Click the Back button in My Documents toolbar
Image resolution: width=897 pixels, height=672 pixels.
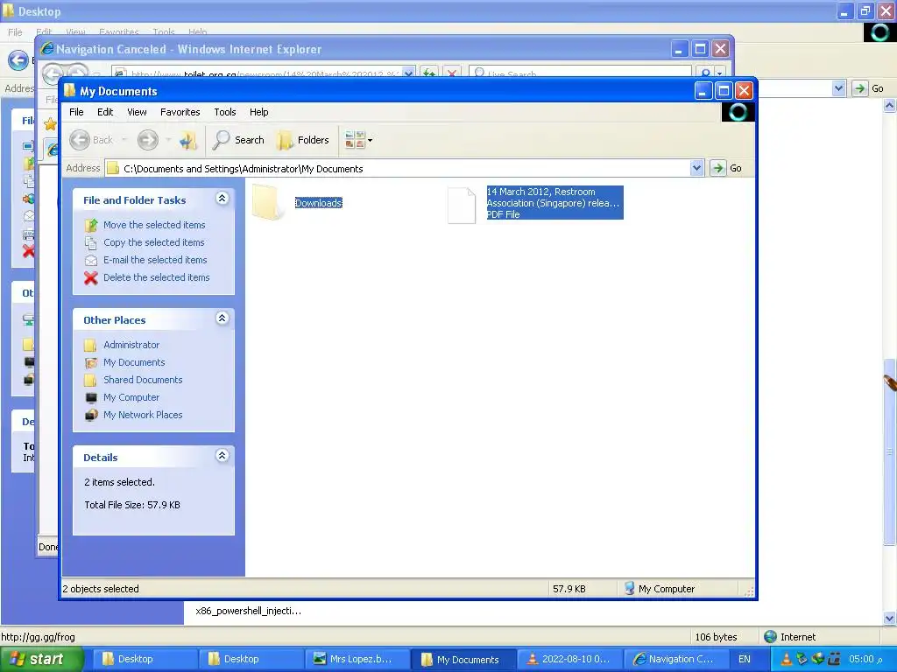point(91,140)
